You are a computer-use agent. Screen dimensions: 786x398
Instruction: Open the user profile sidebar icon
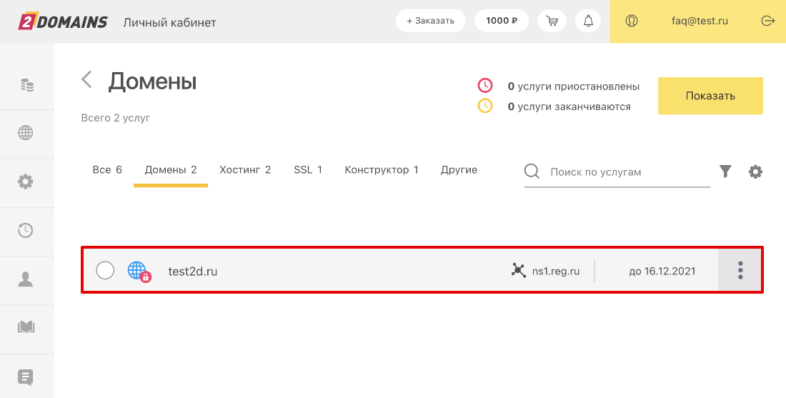26,279
